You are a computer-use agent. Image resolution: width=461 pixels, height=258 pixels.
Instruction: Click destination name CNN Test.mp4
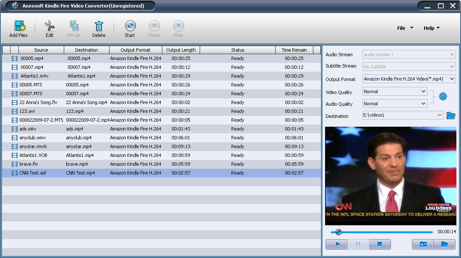pos(81,173)
